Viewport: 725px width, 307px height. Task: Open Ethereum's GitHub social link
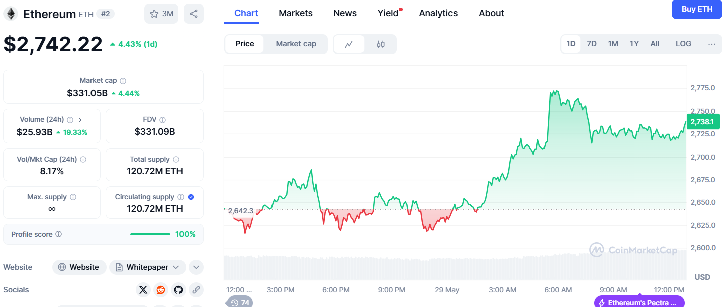178,290
